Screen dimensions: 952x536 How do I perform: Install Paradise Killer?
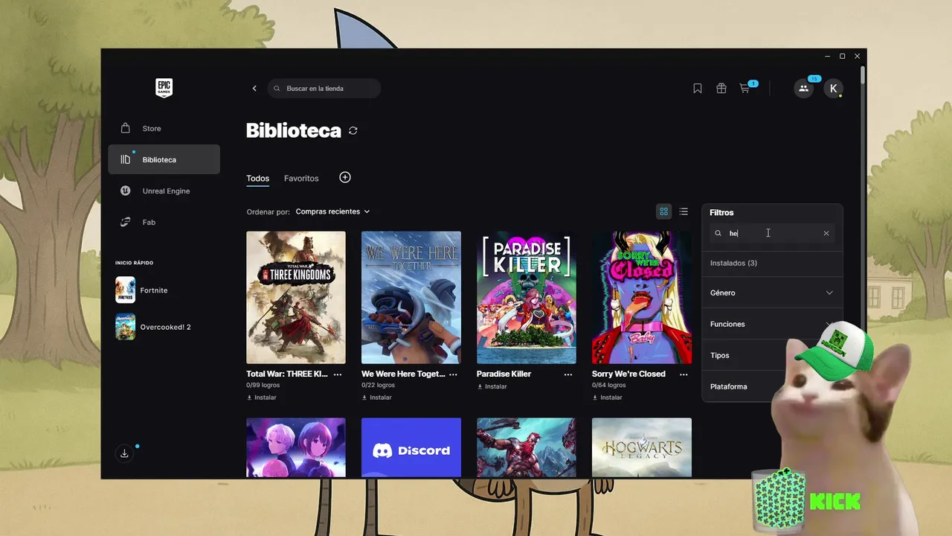coord(492,386)
